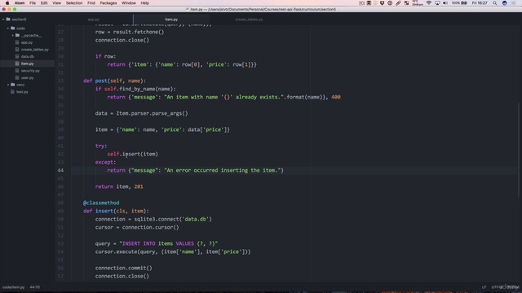
Task: Click the code folder icon
Action: point(13,28)
